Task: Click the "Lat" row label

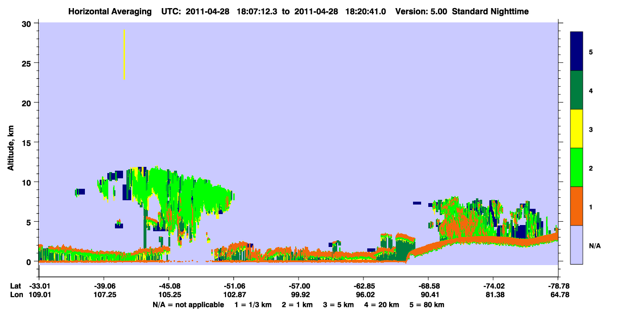Action: (x=16, y=286)
